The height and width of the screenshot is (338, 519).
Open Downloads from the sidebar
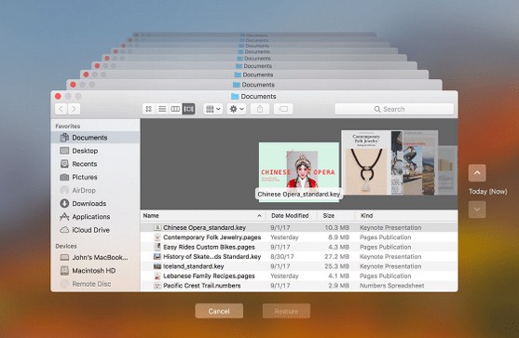pos(95,204)
